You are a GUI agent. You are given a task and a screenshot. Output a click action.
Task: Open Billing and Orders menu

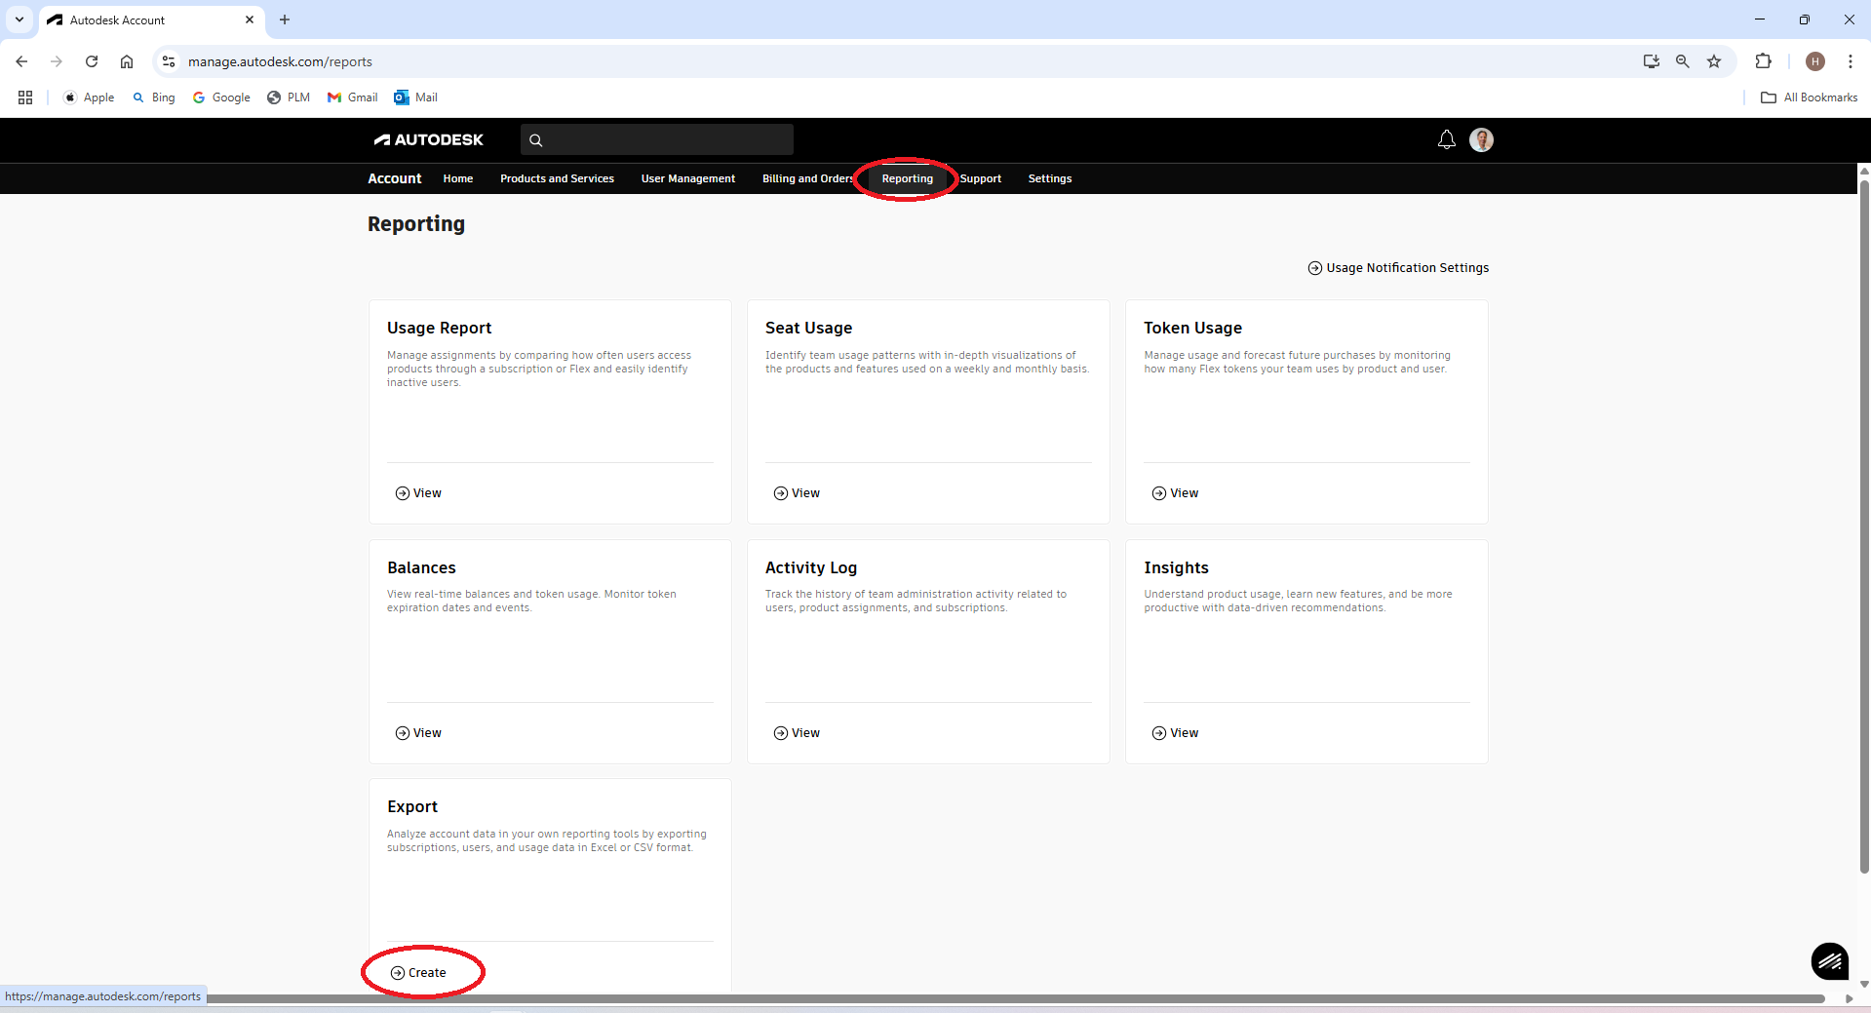pos(808,178)
